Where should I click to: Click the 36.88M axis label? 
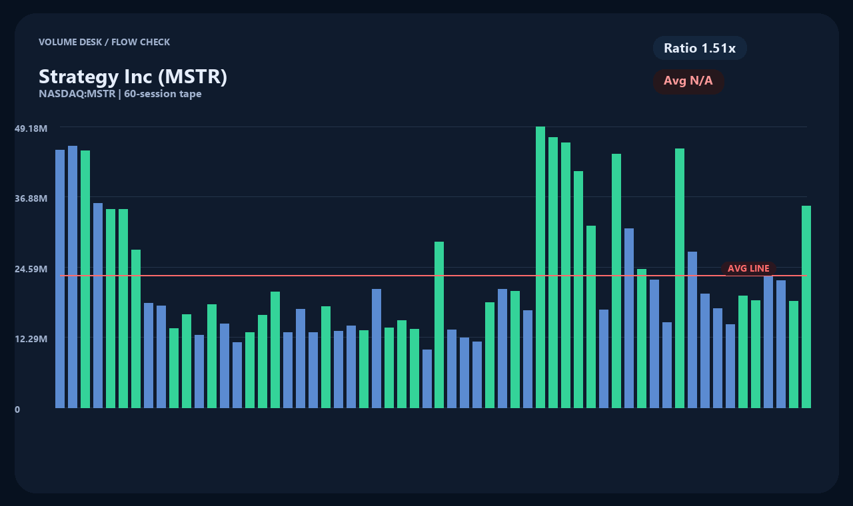pyautogui.click(x=31, y=198)
